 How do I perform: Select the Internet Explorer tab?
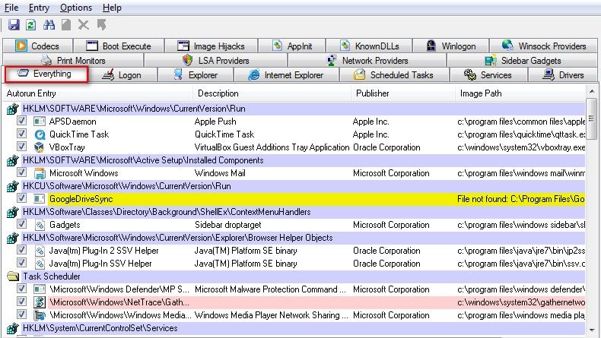286,75
